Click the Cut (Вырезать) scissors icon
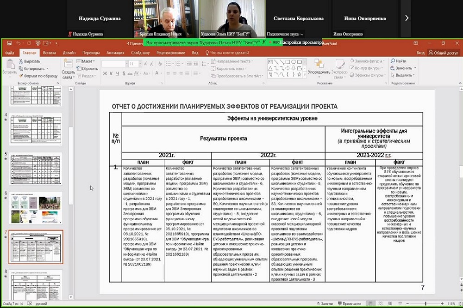 click(x=21, y=61)
